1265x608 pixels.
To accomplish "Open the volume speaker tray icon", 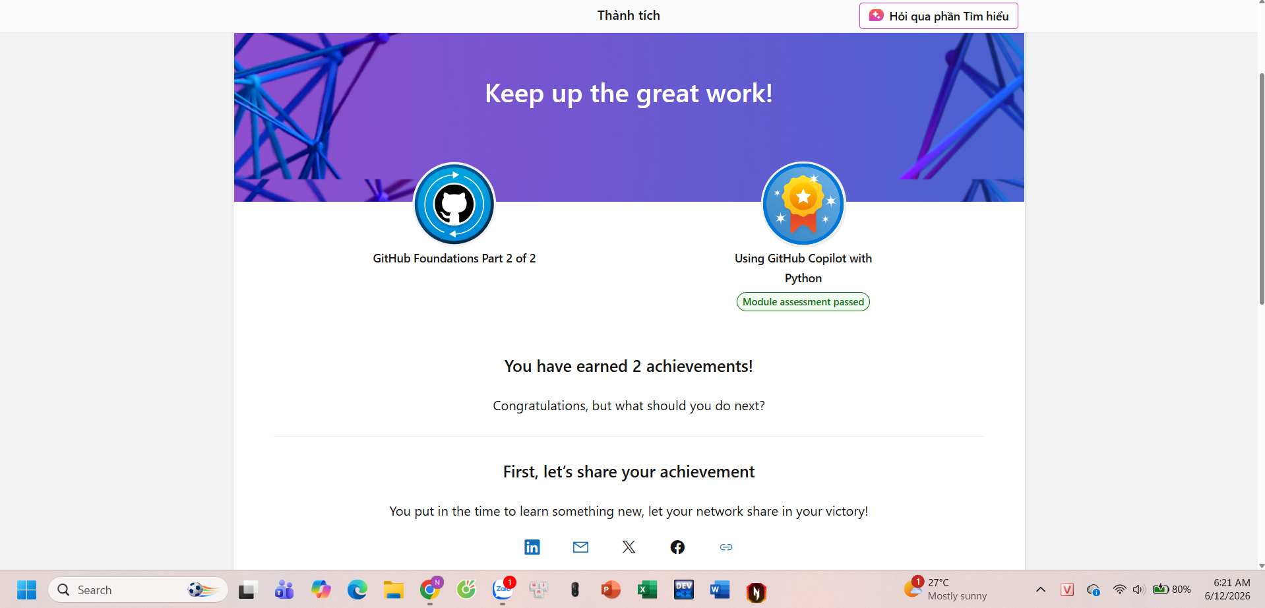I will 1138,590.
